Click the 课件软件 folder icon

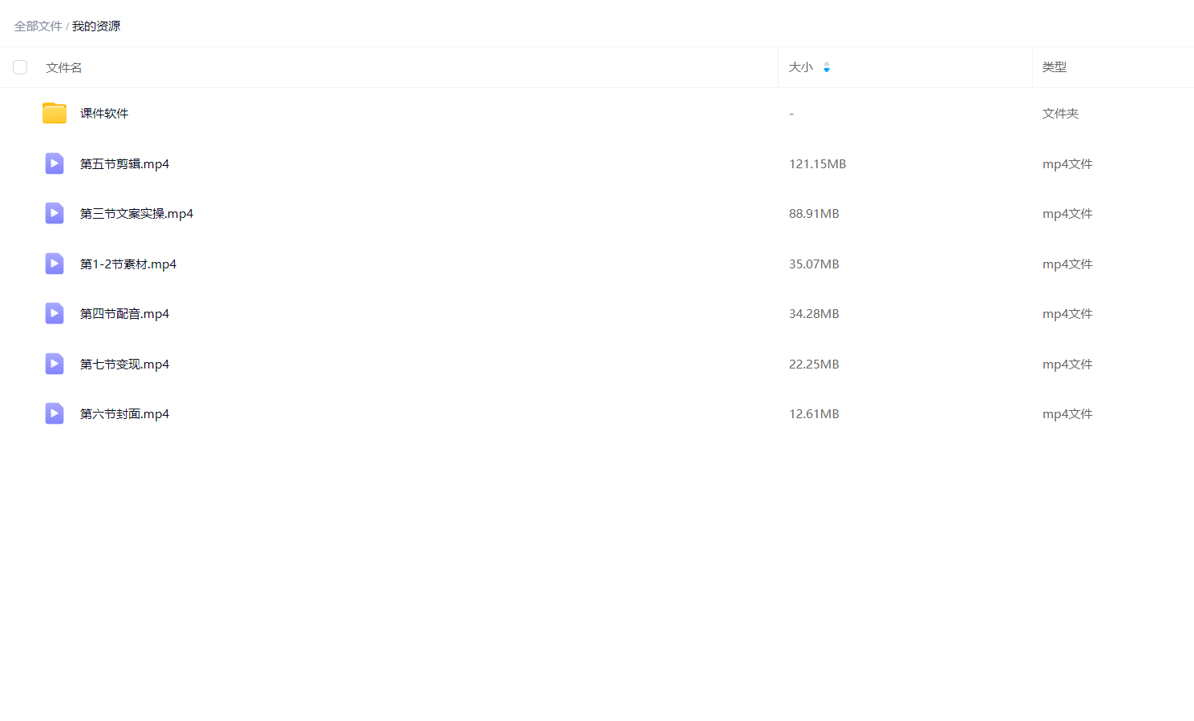coord(55,113)
